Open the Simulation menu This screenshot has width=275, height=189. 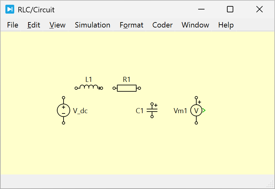point(93,25)
